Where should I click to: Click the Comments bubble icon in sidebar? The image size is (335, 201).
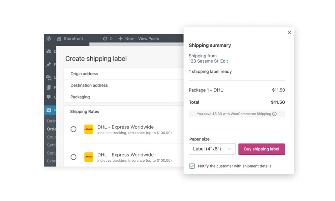coord(49,97)
